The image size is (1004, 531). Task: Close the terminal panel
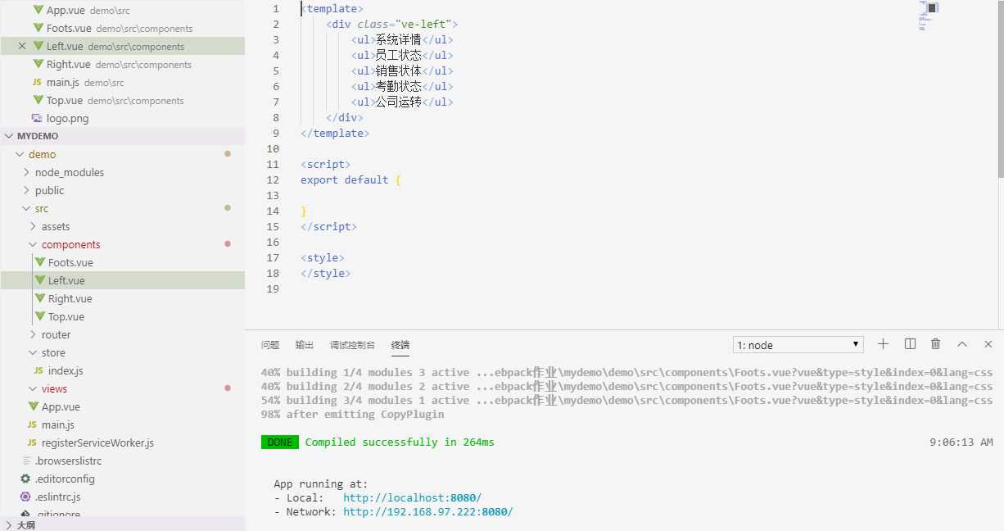click(988, 344)
